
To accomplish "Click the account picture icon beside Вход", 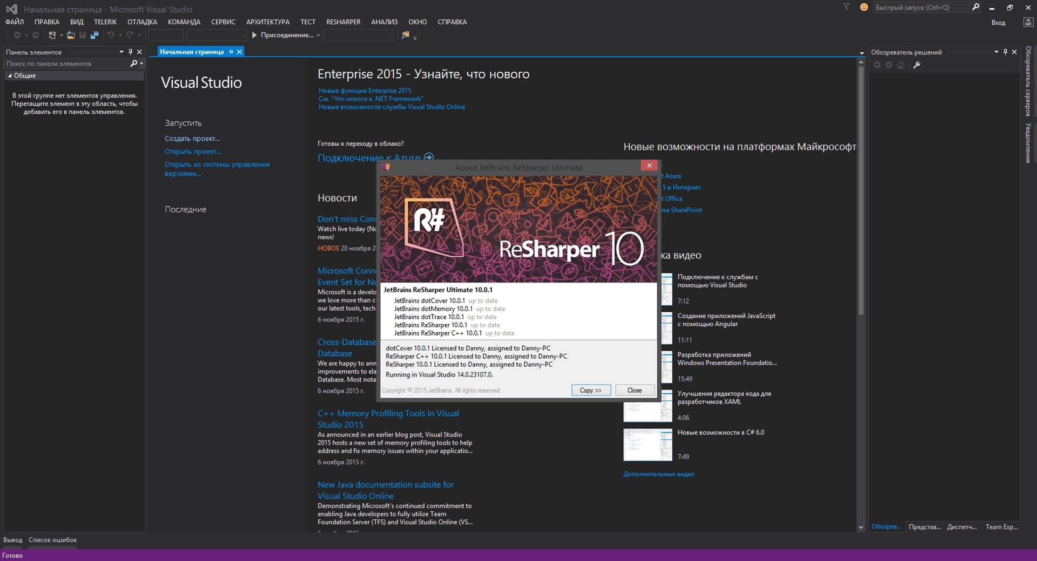I will point(1028,22).
